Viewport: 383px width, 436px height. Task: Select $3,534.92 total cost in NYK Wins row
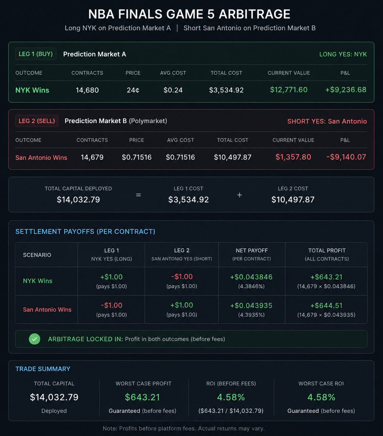tap(227, 90)
